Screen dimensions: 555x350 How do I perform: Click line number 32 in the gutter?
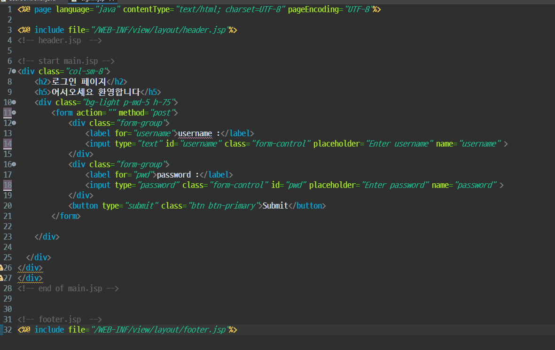coord(8,330)
